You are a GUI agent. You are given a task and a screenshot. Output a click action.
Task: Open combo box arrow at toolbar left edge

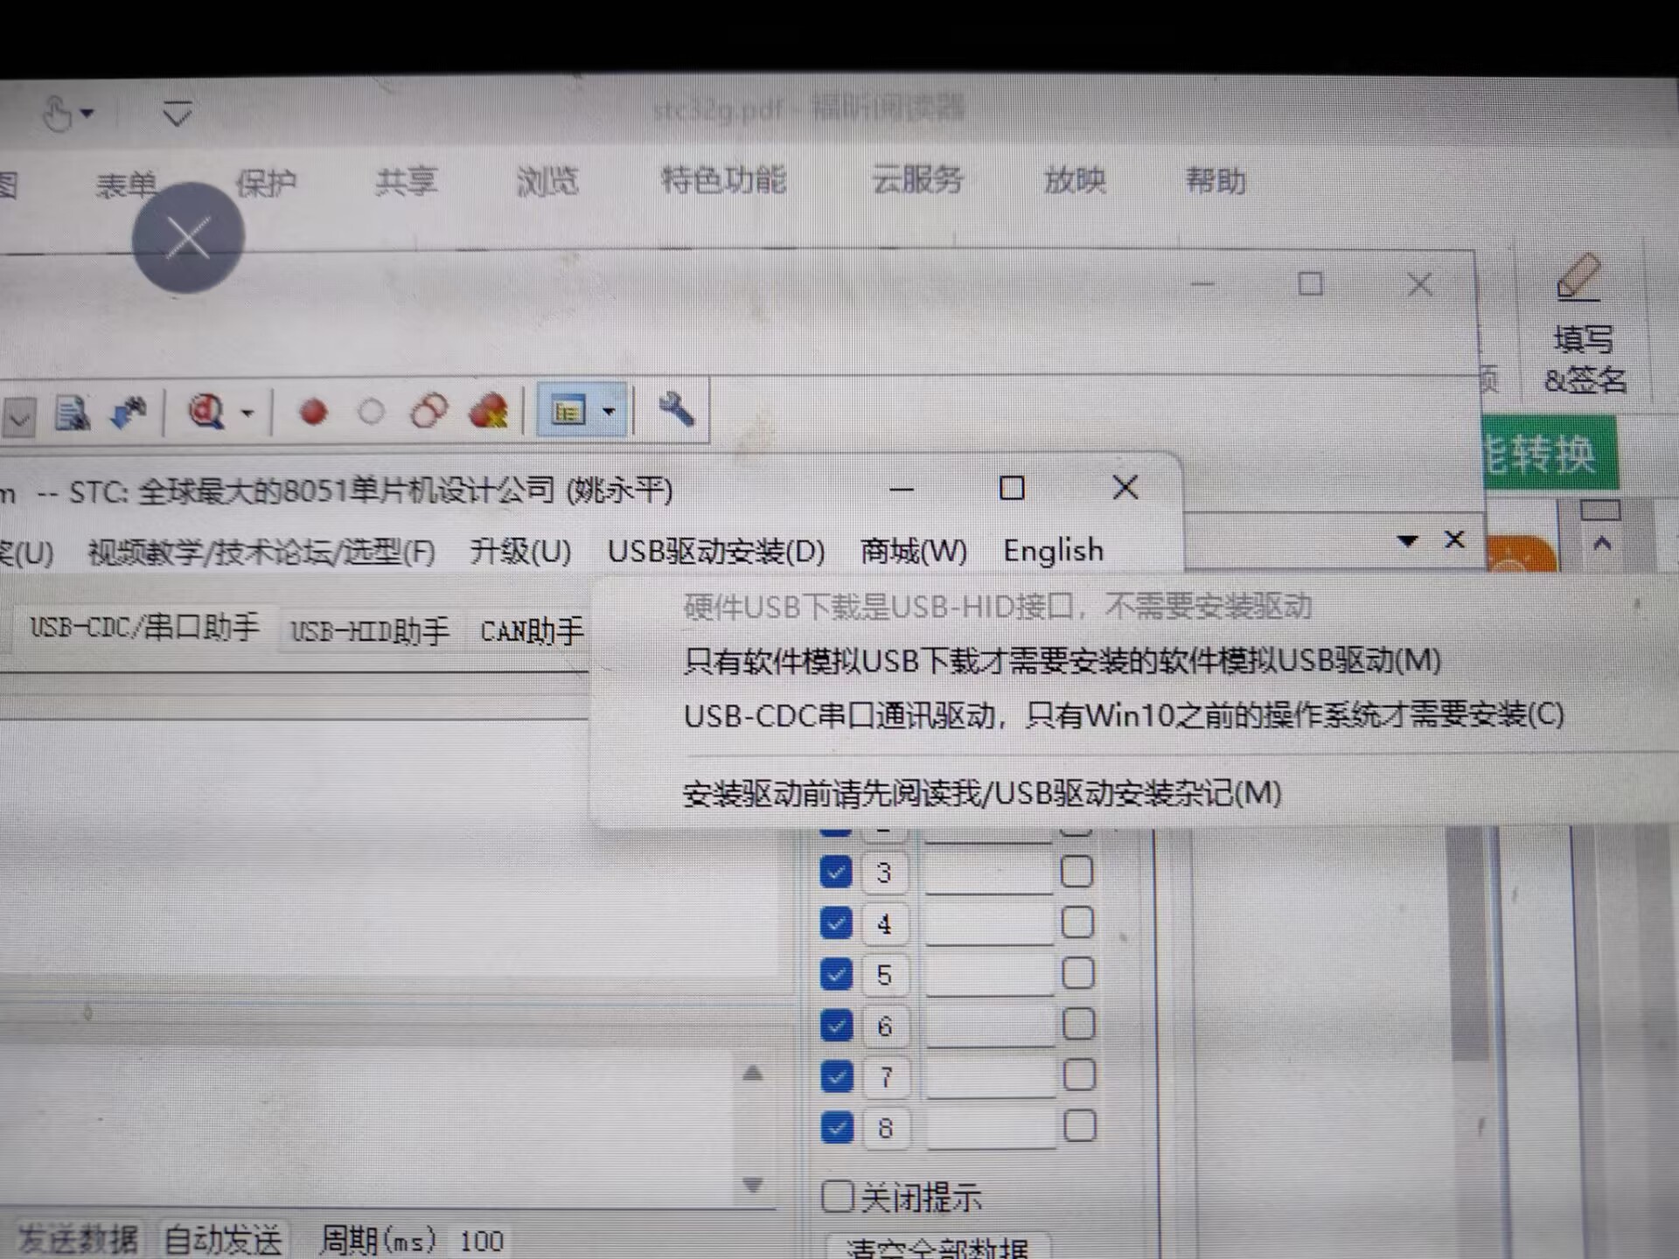point(18,418)
